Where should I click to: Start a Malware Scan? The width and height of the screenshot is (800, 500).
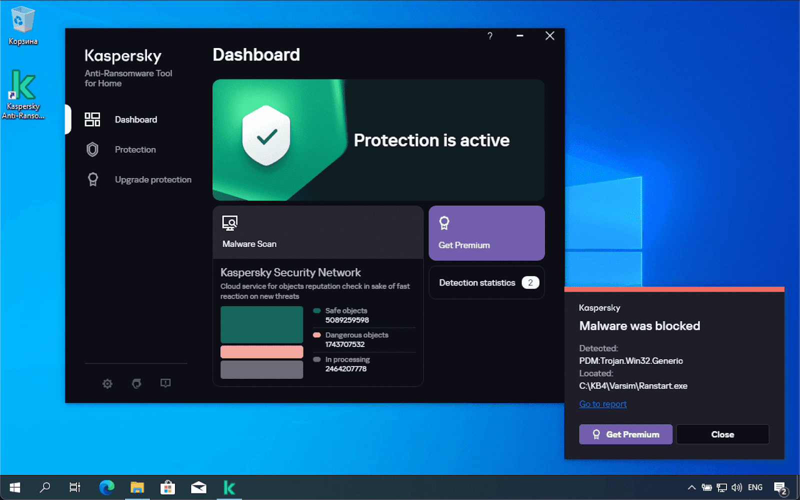[318, 232]
